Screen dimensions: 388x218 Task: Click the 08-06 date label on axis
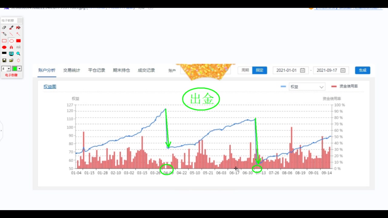coord(287,173)
